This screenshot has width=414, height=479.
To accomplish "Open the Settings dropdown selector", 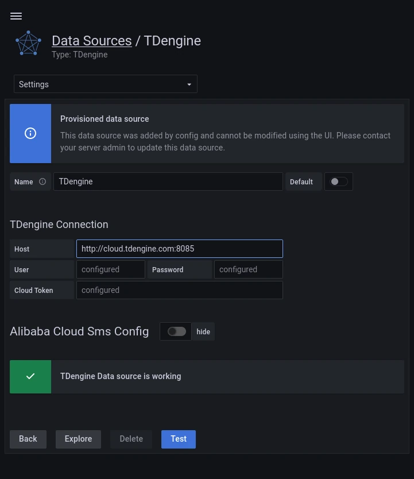I will tap(105, 84).
